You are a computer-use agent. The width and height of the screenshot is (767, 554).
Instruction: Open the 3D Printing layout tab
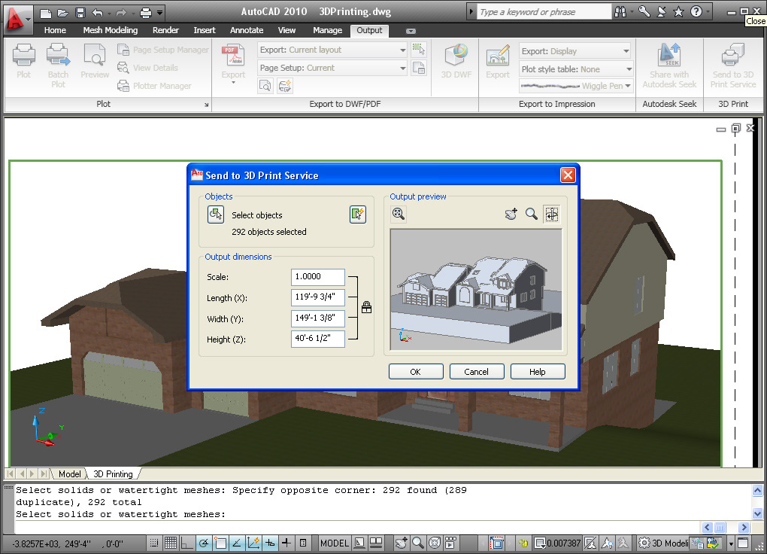pyautogui.click(x=113, y=474)
